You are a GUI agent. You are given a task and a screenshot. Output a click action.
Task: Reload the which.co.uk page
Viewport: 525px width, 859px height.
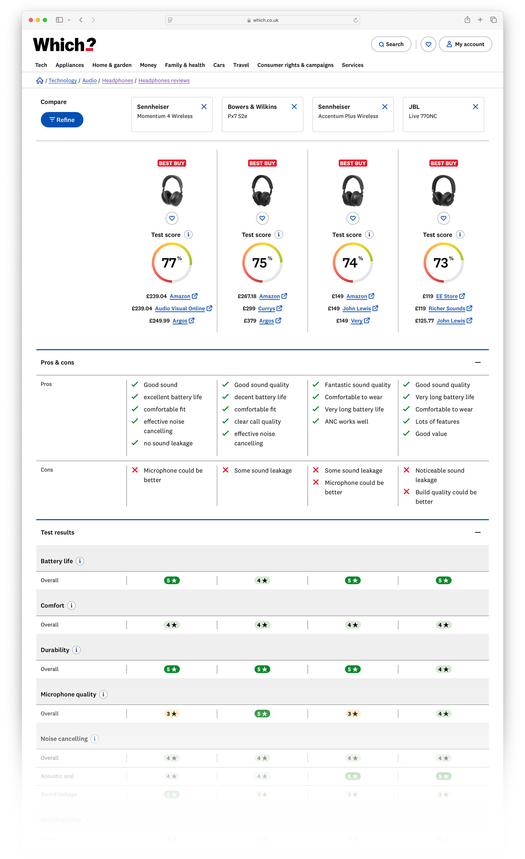(x=356, y=20)
